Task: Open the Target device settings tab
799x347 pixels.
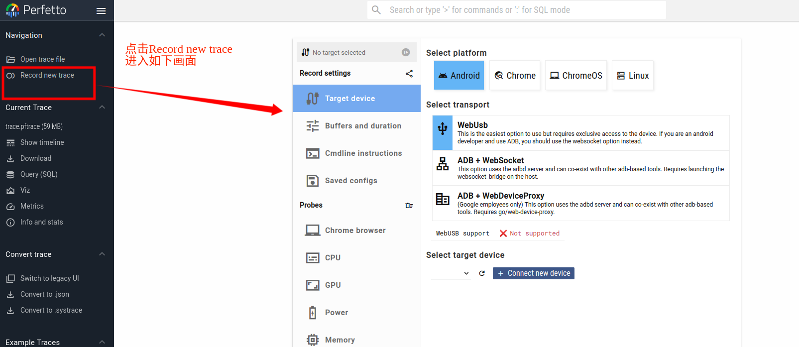Action: (356, 99)
